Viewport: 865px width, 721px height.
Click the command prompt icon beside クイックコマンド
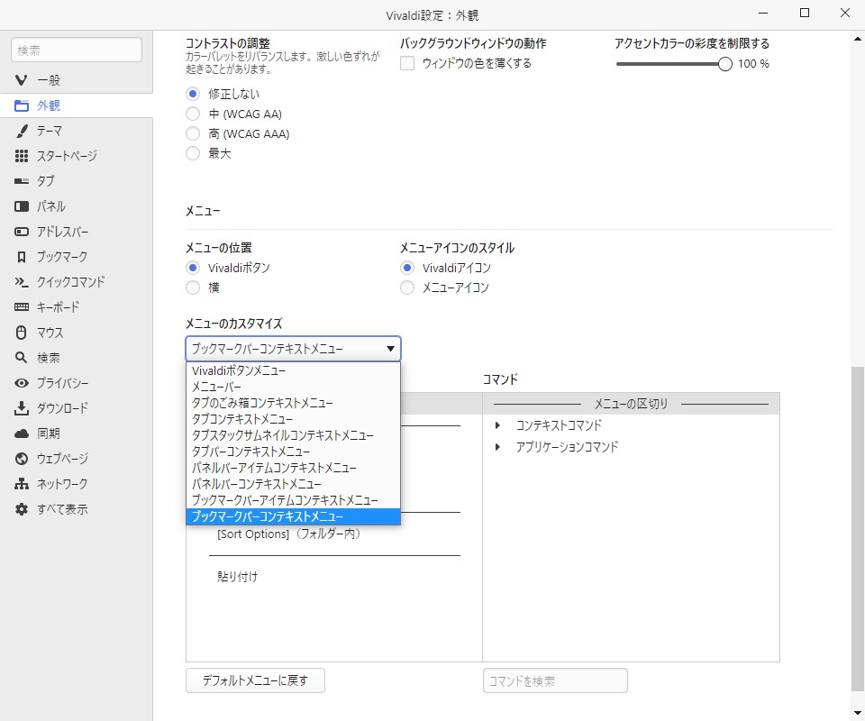(x=21, y=282)
